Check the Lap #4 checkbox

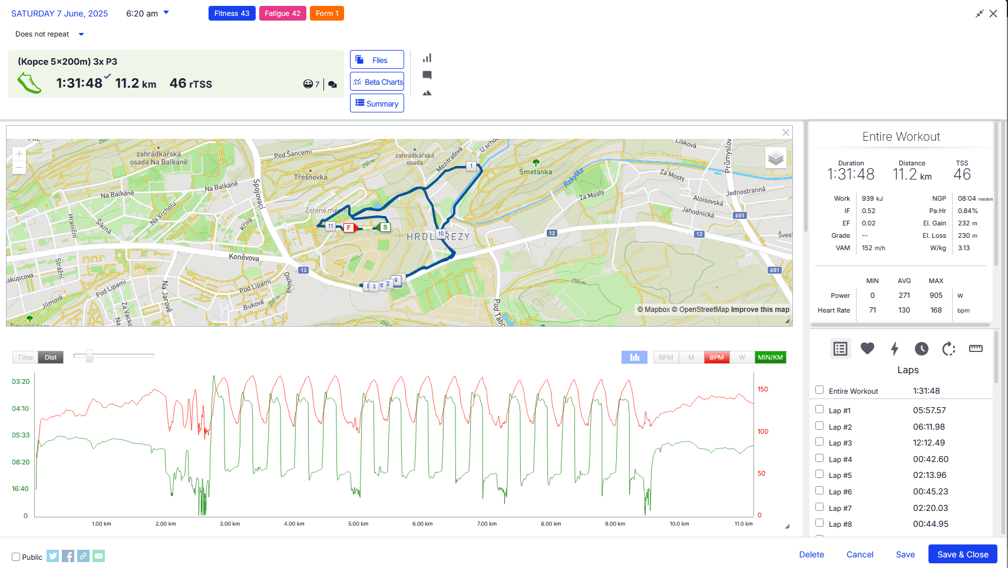coord(819,458)
